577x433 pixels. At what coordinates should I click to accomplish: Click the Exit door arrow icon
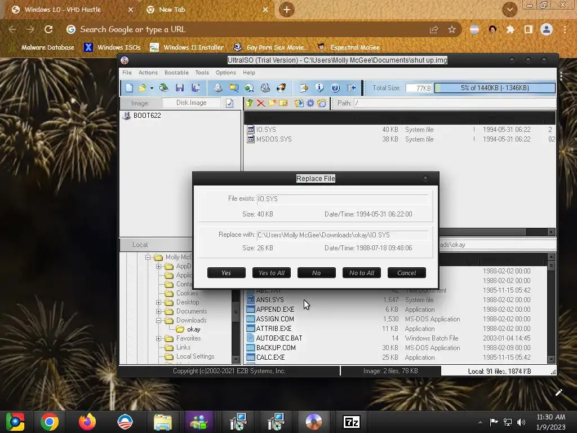click(x=352, y=87)
